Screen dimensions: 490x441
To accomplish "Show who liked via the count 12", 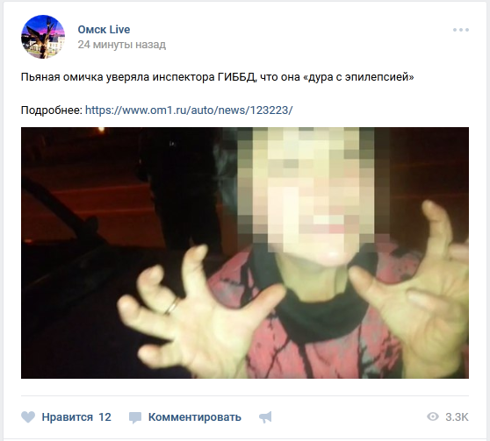I will (105, 417).
